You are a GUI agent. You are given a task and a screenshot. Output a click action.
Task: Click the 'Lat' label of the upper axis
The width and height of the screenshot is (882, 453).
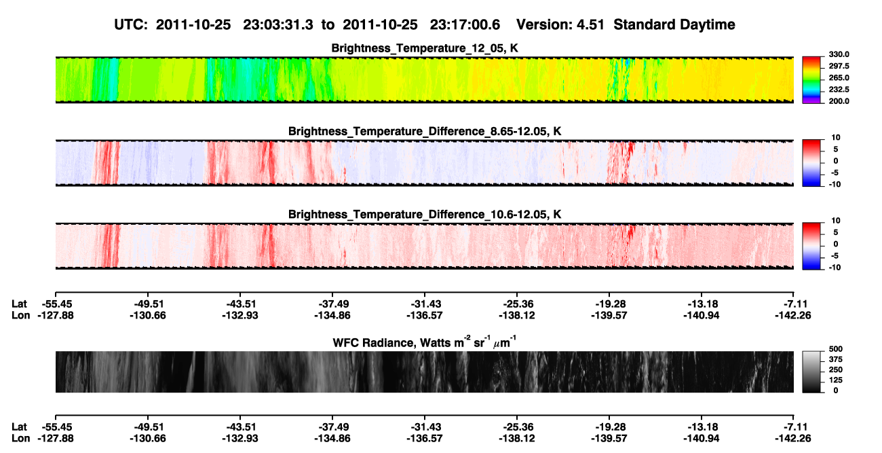(x=20, y=304)
